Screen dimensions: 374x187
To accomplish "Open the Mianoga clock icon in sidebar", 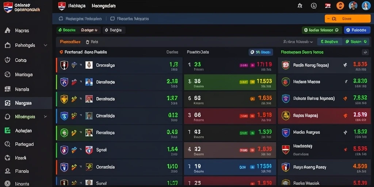I will pos(7,75).
